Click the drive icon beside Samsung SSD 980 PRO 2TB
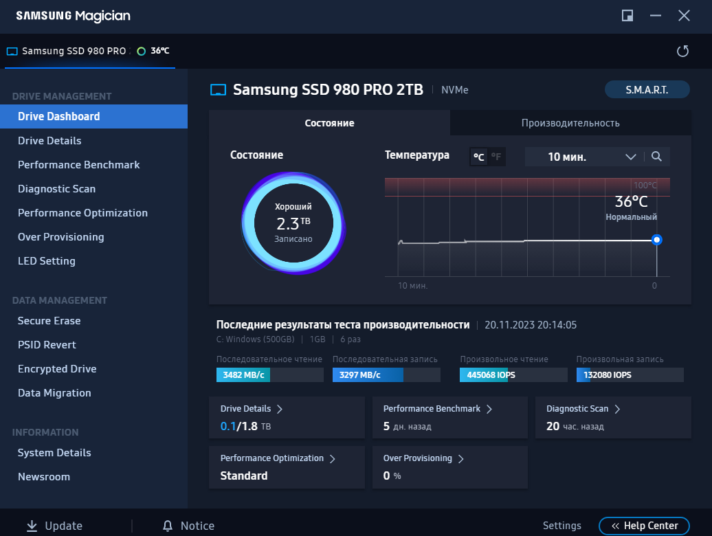This screenshot has width=712, height=536. tap(218, 90)
